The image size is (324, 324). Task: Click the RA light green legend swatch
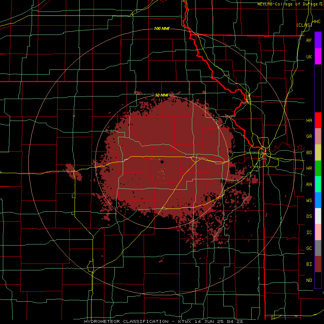[318, 184]
